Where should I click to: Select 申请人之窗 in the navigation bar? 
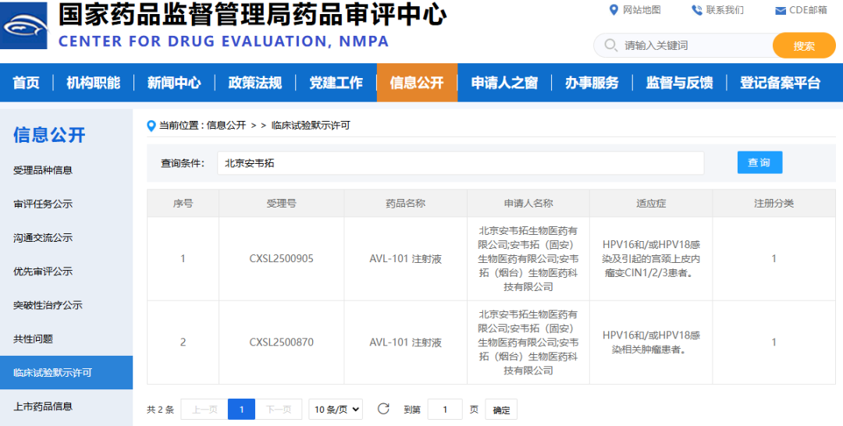504,83
